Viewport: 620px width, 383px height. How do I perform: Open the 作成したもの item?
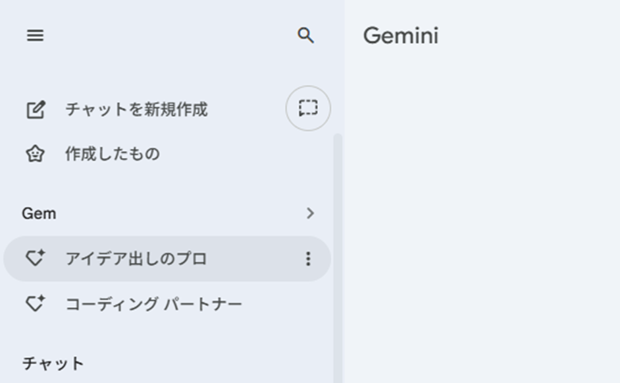[112, 154]
